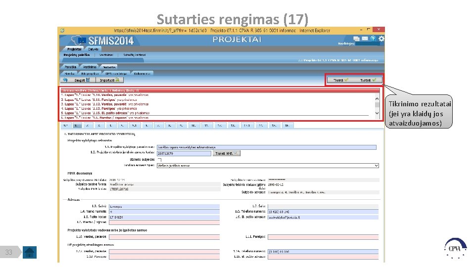Run validation with Tikrinti button

pyautogui.click(x=341, y=80)
